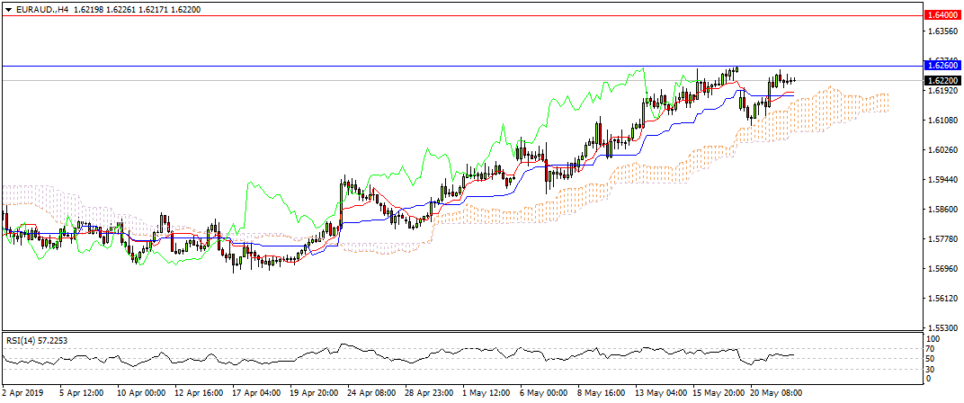Click the 2 Apr 2019 date label
The height and width of the screenshot is (403, 964).
pyautogui.click(x=22, y=393)
